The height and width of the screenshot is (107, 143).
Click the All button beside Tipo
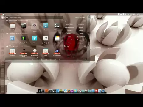coord(85,21)
